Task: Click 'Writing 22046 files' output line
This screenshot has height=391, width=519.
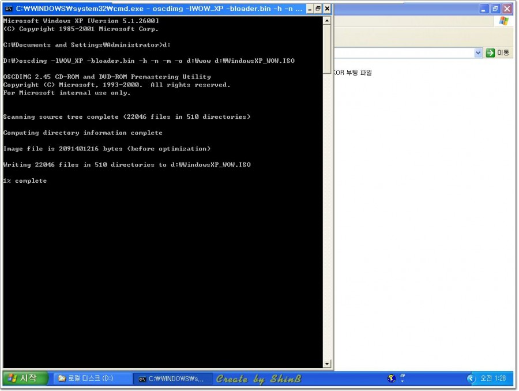Action: 127,165
